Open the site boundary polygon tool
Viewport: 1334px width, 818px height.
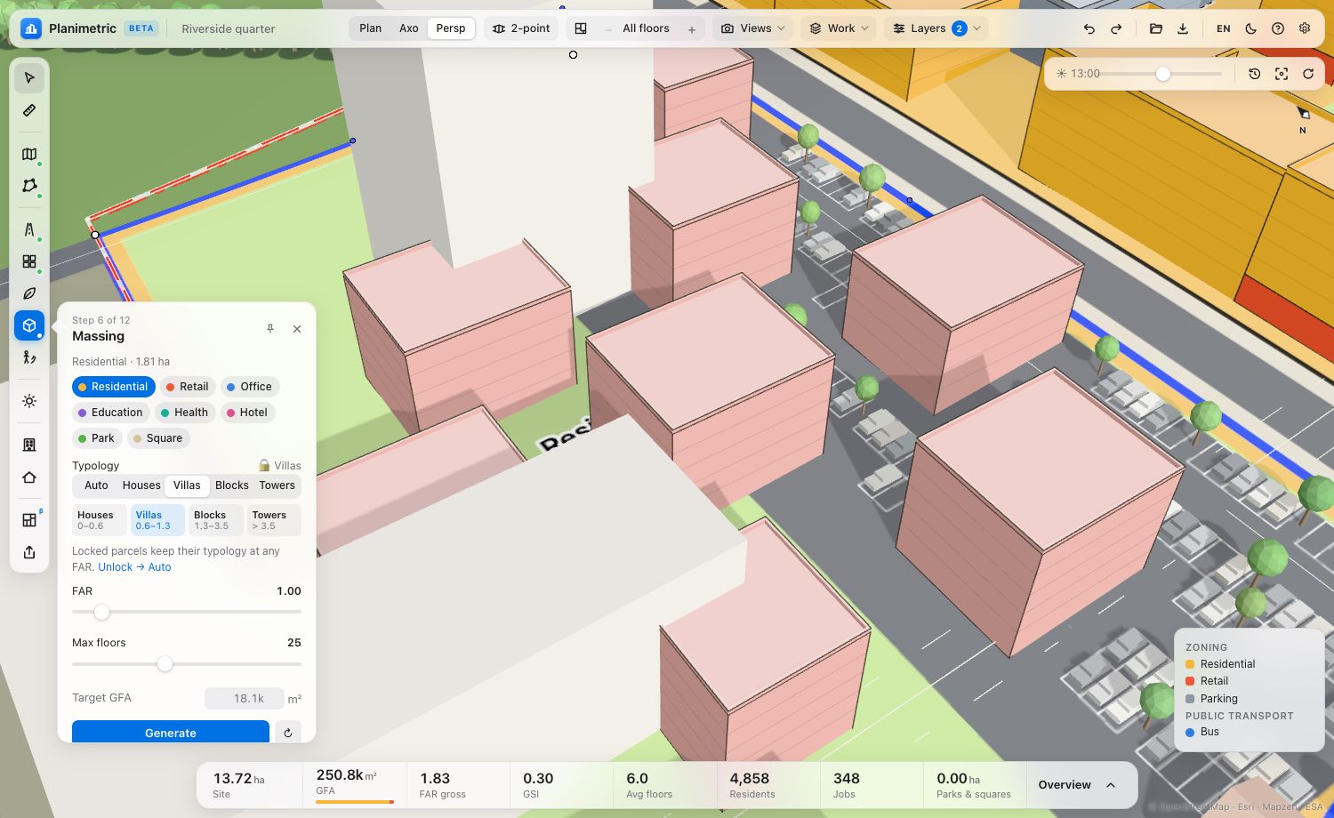tap(29, 186)
